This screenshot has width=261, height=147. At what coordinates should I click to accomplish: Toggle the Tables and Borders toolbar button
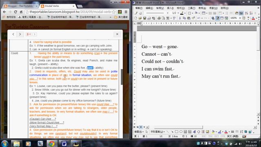217,18
